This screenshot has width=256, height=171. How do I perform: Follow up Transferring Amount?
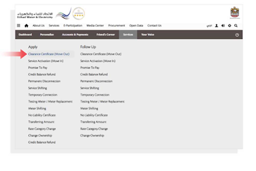(x=93, y=122)
